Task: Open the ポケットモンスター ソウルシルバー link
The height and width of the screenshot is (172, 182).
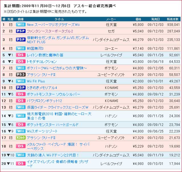Action: (x=53, y=94)
